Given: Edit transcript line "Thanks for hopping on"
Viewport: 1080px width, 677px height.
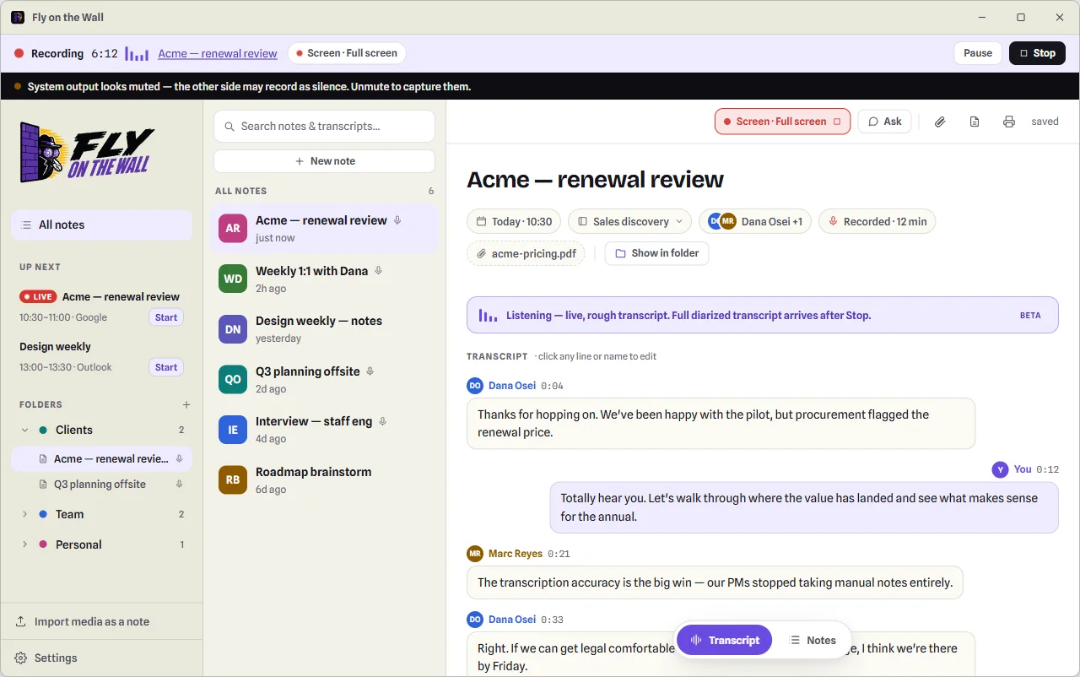Looking at the screenshot, I should pyautogui.click(x=721, y=424).
